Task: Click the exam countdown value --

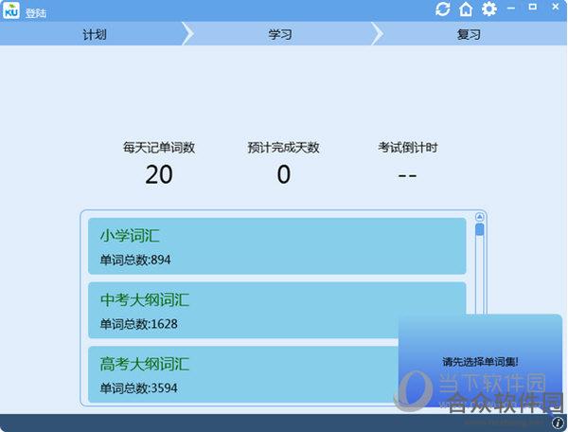Action: [x=407, y=176]
